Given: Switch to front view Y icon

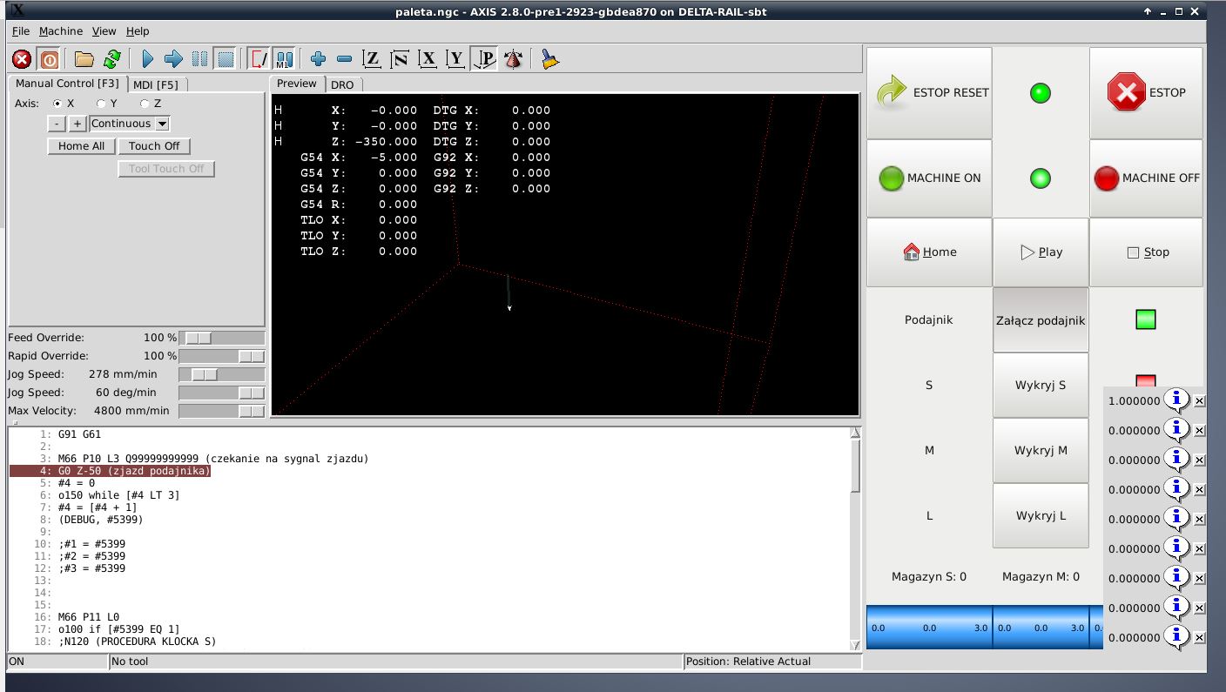Looking at the screenshot, I should click(455, 59).
